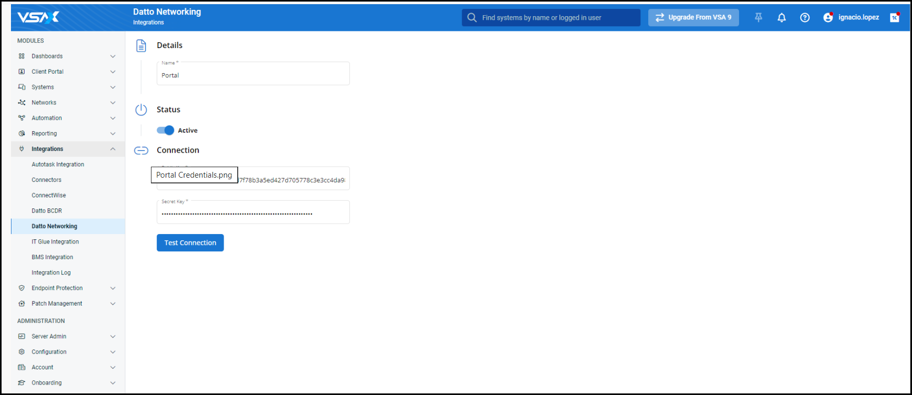Expand the Onboarding chevron
The width and height of the screenshot is (912, 395).
pos(113,382)
